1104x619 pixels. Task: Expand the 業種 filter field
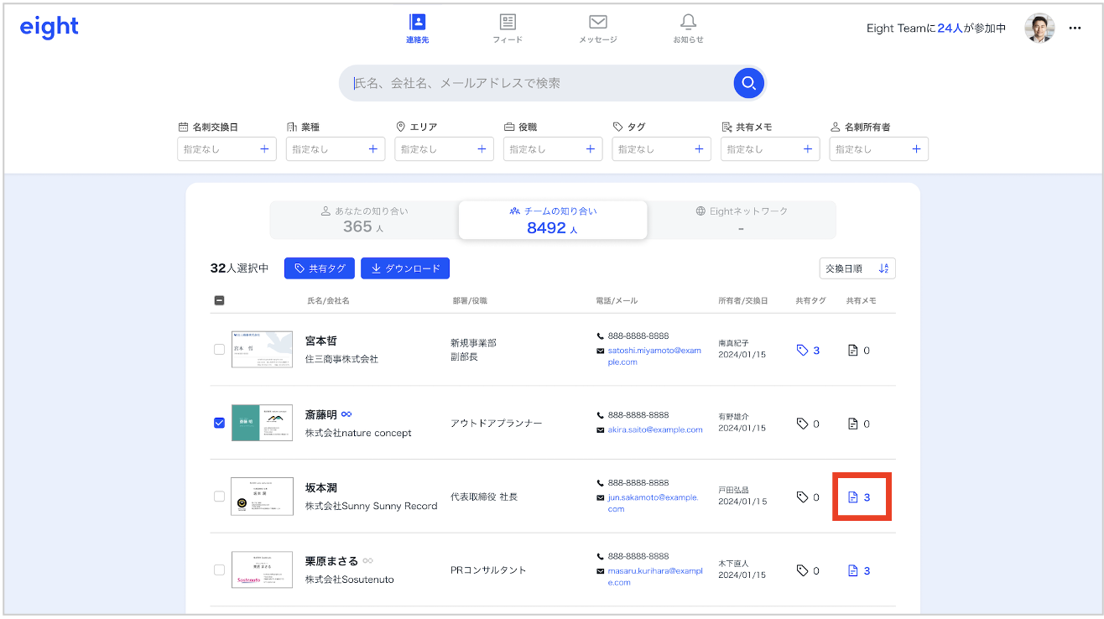335,149
